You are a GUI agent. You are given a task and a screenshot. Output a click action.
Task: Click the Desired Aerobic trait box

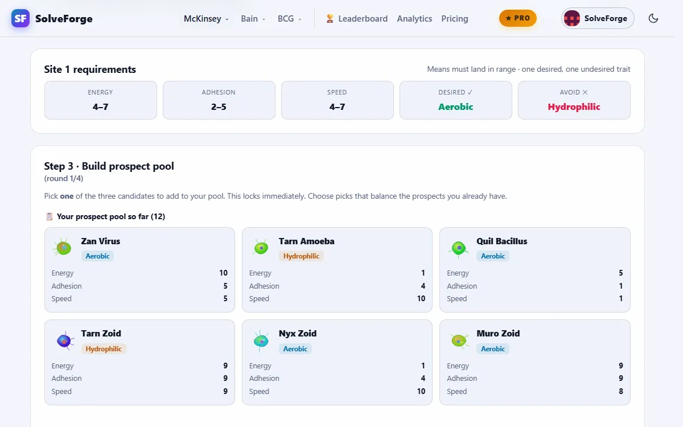point(456,100)
